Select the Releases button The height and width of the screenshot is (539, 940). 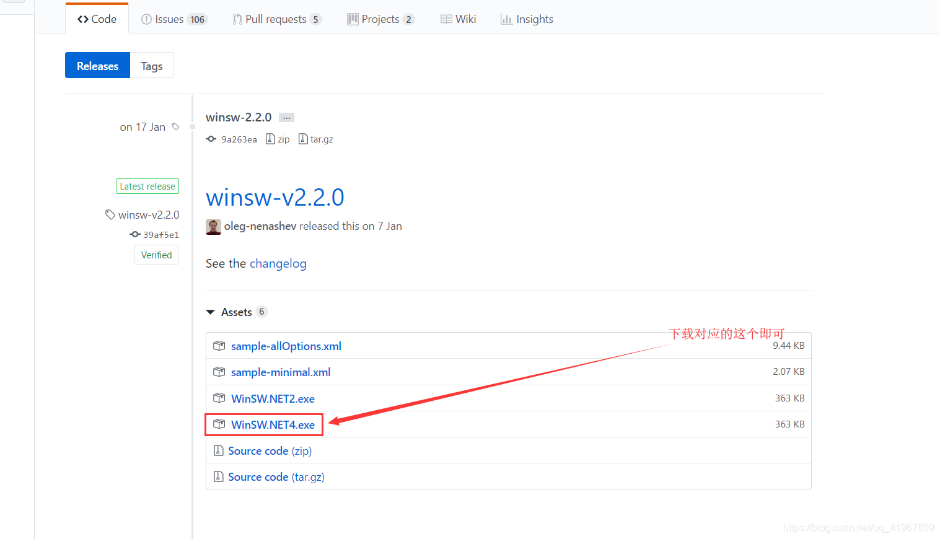pos(97,66)
